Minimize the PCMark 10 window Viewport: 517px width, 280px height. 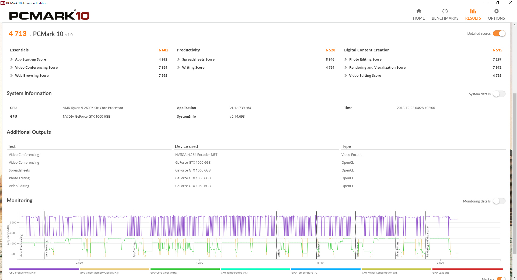tap(486, 3)
